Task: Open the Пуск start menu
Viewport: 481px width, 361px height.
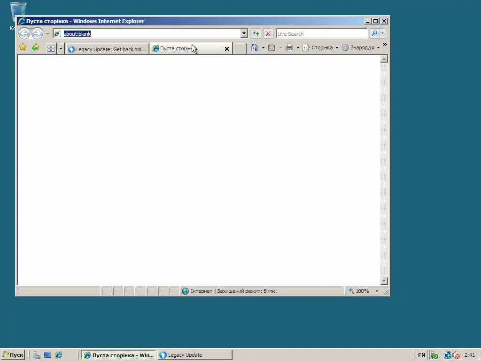Action: (x=13, y=355)
